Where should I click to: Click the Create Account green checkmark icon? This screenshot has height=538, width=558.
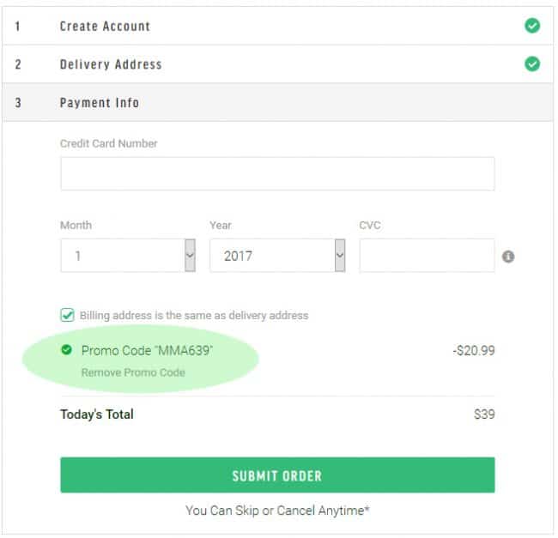click(x=532, y=26)
